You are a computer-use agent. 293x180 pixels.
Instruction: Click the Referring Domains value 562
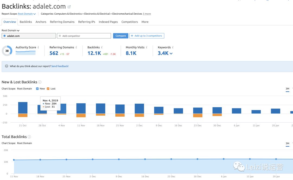pos(54,53)
